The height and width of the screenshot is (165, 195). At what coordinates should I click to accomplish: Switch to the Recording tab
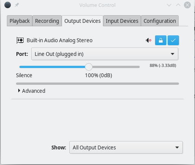click(47, 21)
